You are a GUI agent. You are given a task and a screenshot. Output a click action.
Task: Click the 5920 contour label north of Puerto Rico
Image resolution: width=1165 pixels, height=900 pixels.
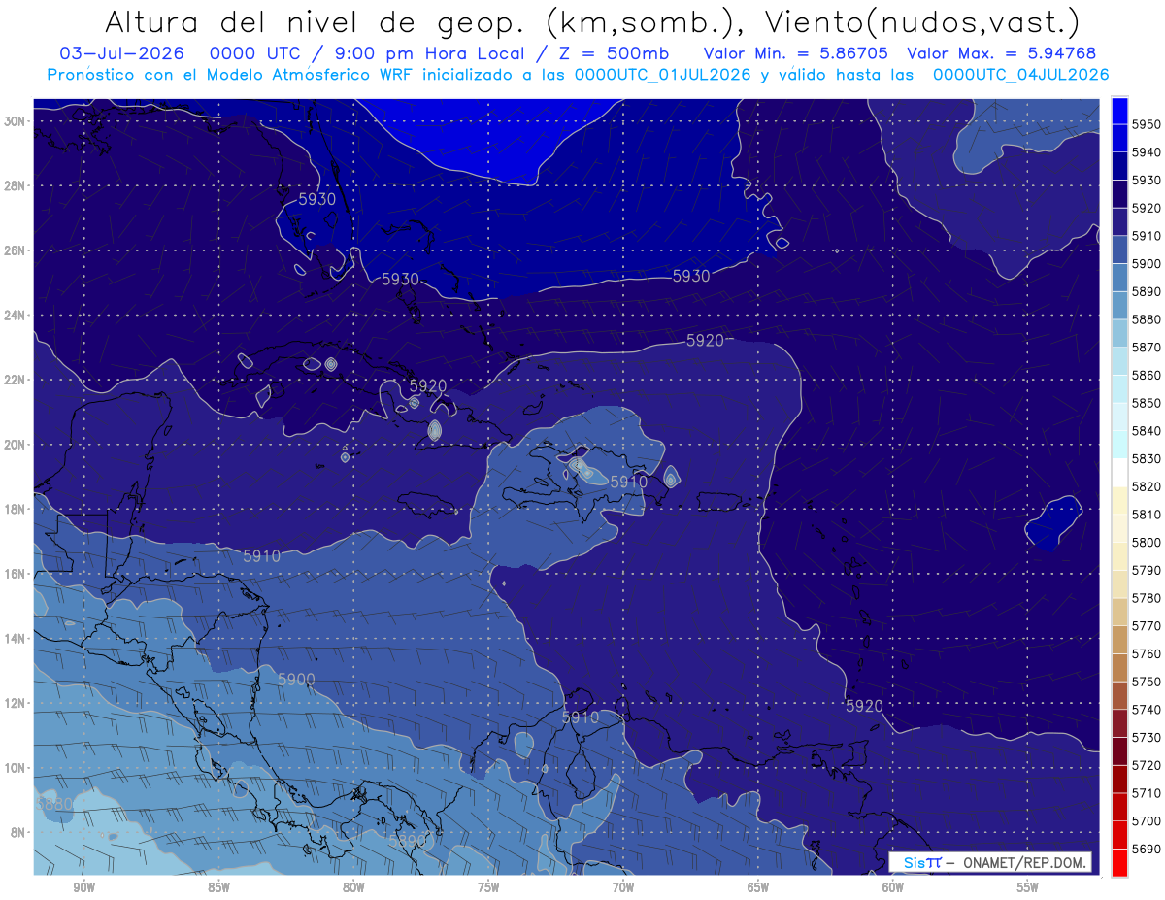pos(705,341)
